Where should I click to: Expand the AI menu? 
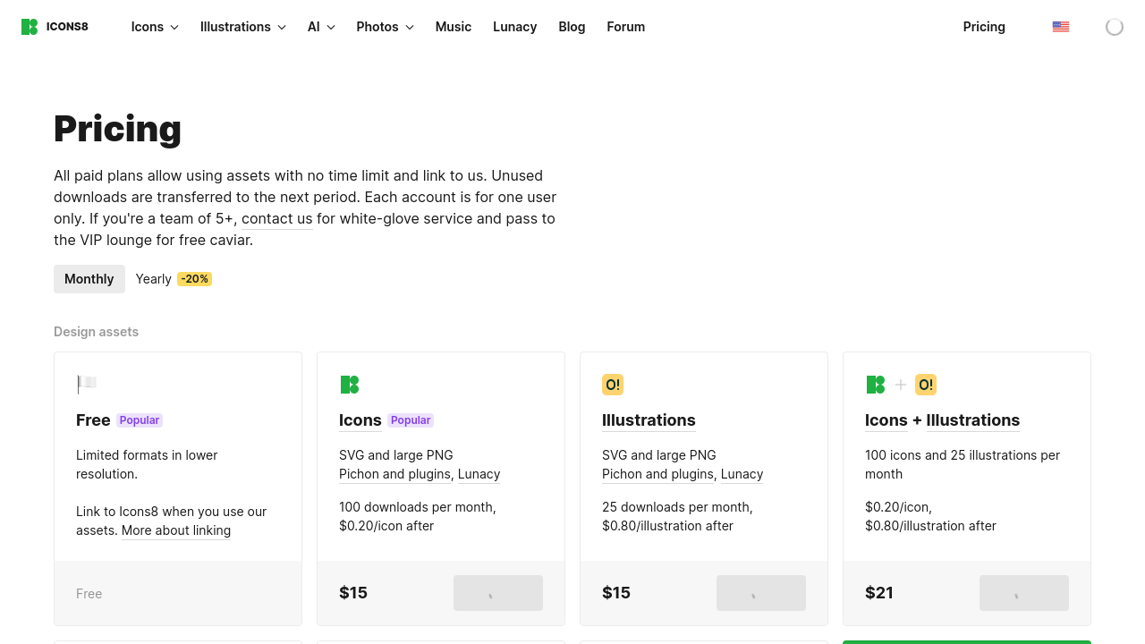point(321,27)
